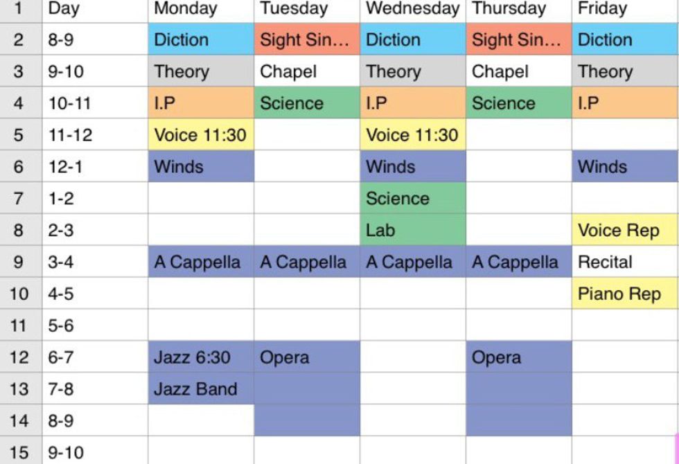
Task: Select the green Lab cell
Action: (413, 230)
